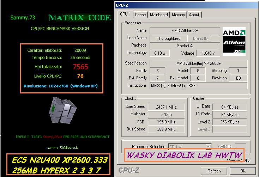The width and height of the screenshot is (259, 177).
Task: Click the processor Name field
Action: point(185,31)
